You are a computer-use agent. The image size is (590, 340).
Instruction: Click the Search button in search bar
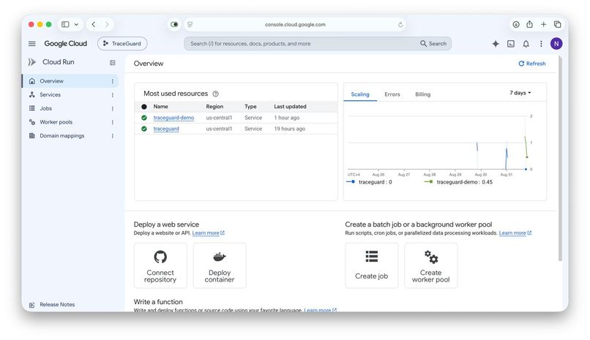pos(433,44)
